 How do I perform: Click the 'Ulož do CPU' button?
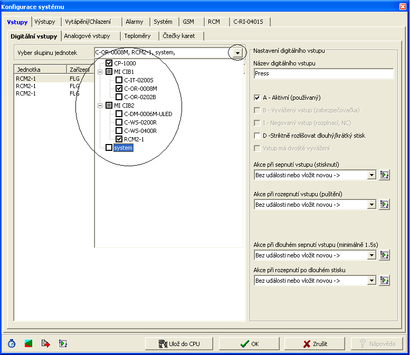(x=179, y=343)
